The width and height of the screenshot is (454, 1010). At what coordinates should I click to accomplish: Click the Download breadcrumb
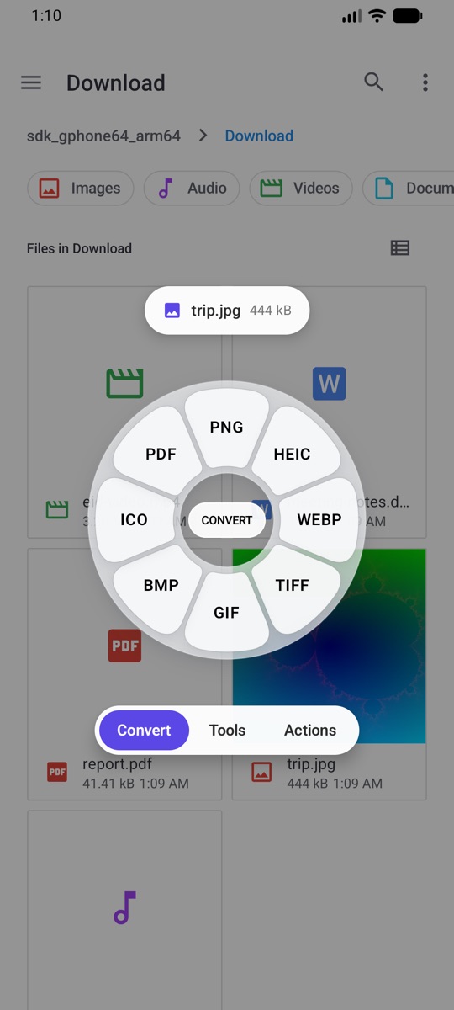(259, 136)
